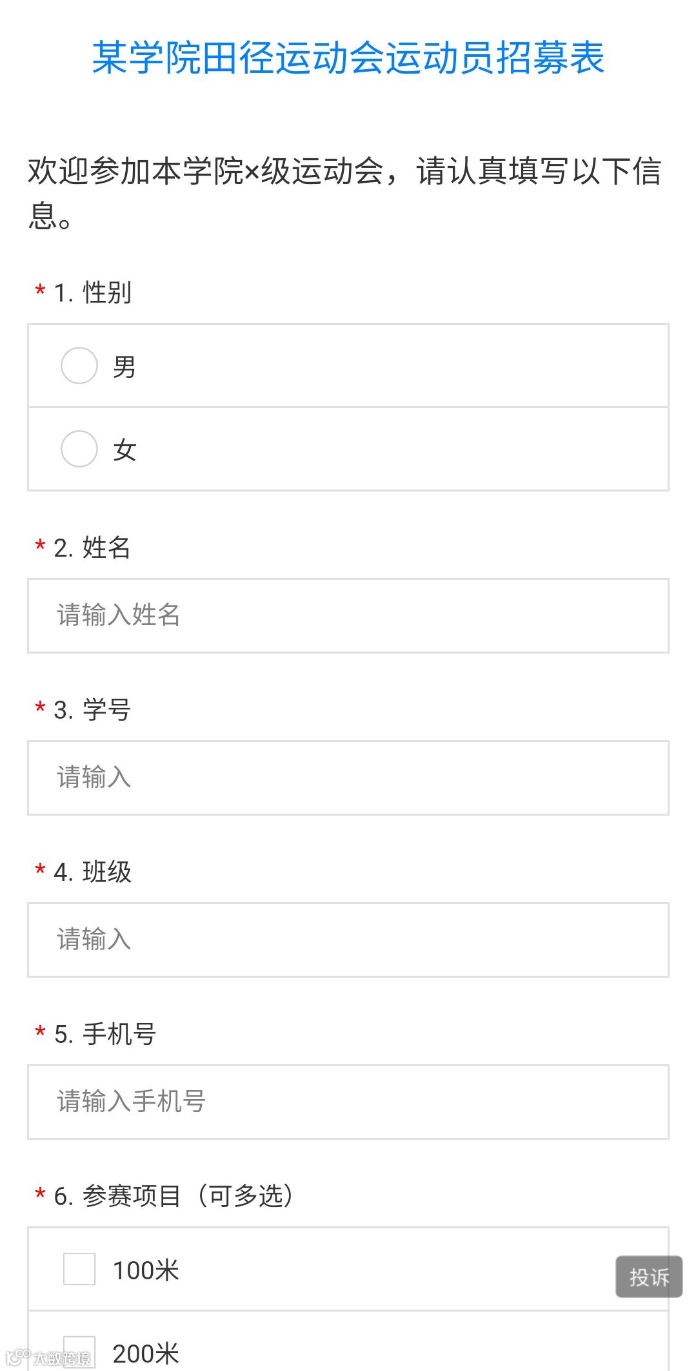Viewport: 696px width, 1371px height.
Task: Click the 3. 学号 question label
Action: pos(92,710)
